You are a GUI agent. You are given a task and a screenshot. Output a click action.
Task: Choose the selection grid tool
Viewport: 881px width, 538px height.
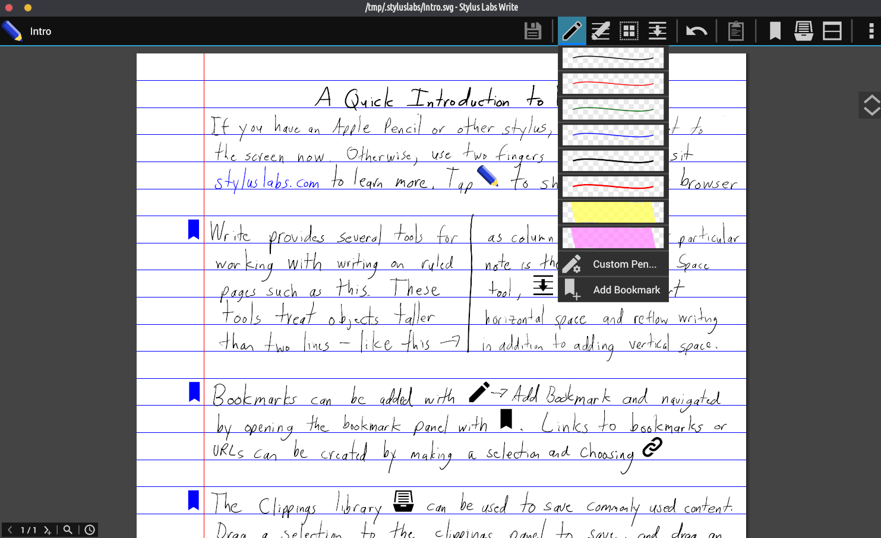point(629,31)
